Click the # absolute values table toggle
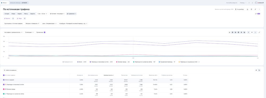The image size is (266, 98). click(256, 70)
